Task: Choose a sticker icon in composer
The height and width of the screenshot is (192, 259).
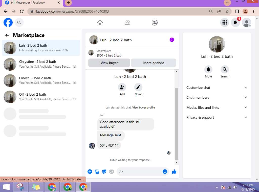Action: [104, 172]
